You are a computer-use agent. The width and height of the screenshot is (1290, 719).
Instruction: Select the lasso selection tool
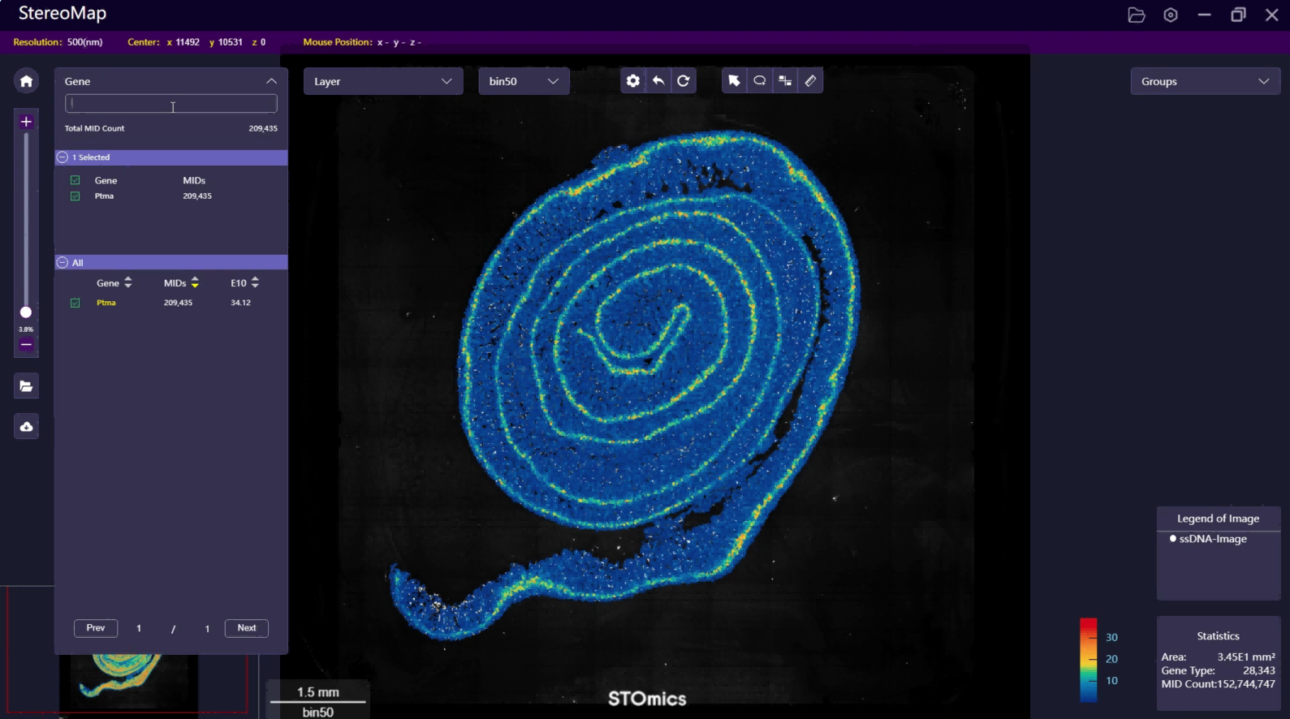tap(759, 81)
